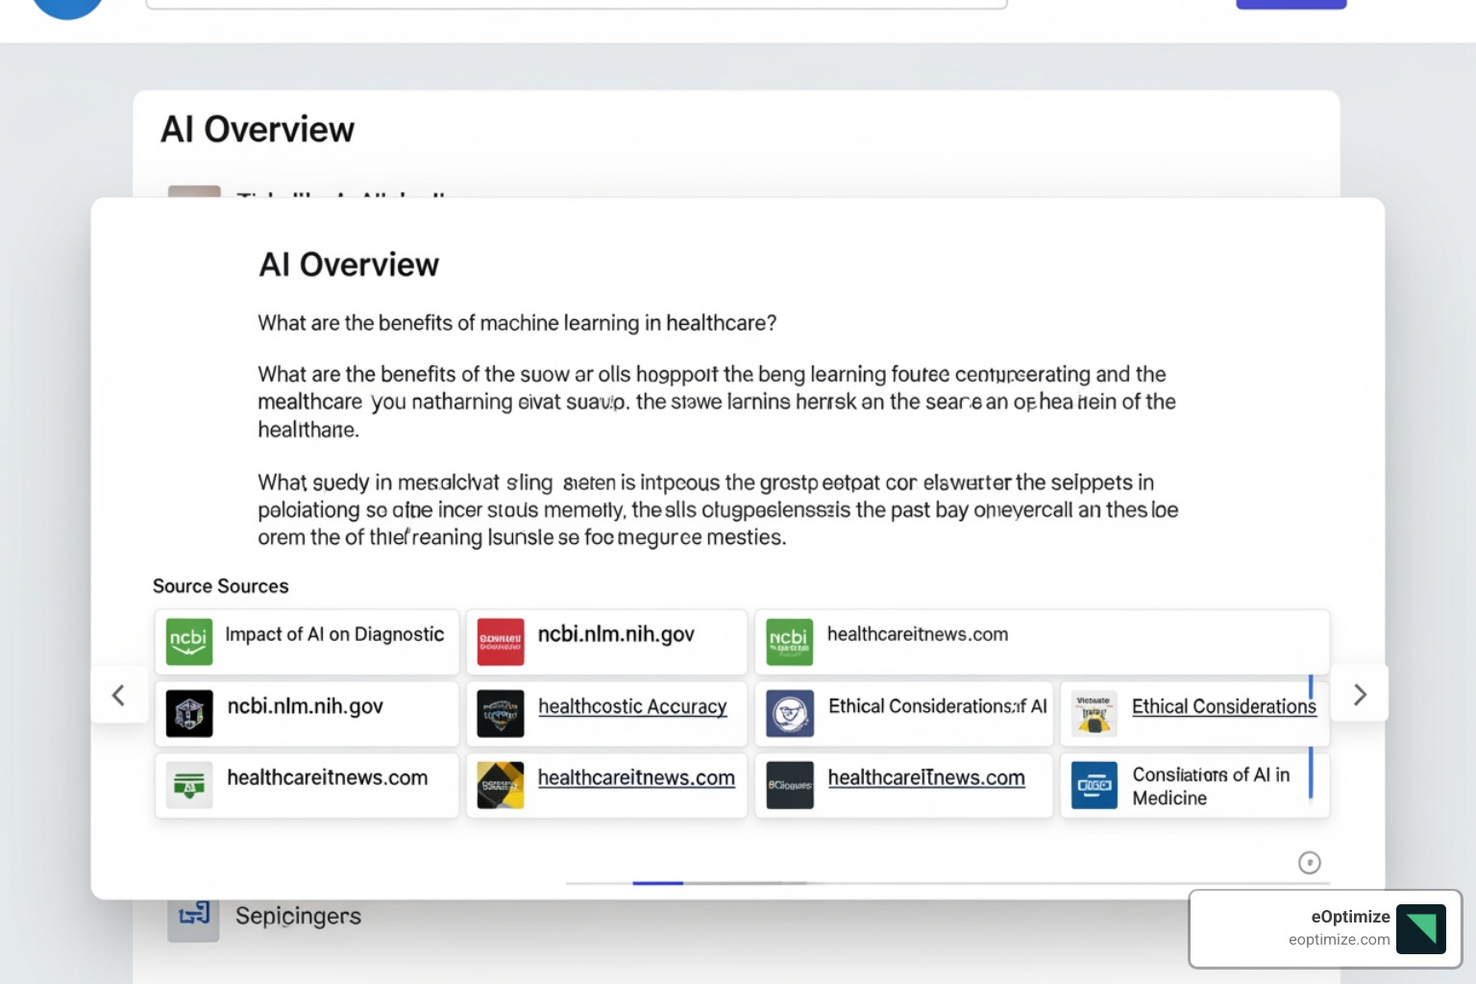Viewport: 1476px width, 984px height.
Task: Open the healthcostic Accuracy link
Action: click(x=633, y=706)
